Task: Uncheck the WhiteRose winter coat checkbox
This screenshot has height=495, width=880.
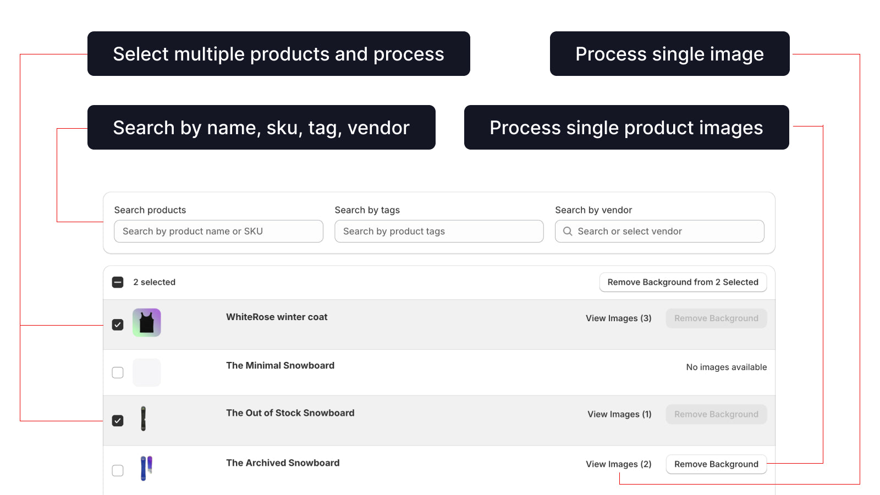Action: [118, 325]
